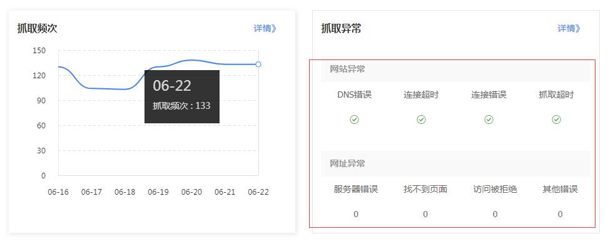Click the 连接错误 label

point(489,95)
